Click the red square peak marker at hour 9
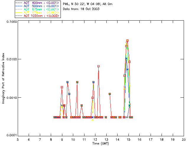Viewport: 189px width, 151px height. click(62, 87)
